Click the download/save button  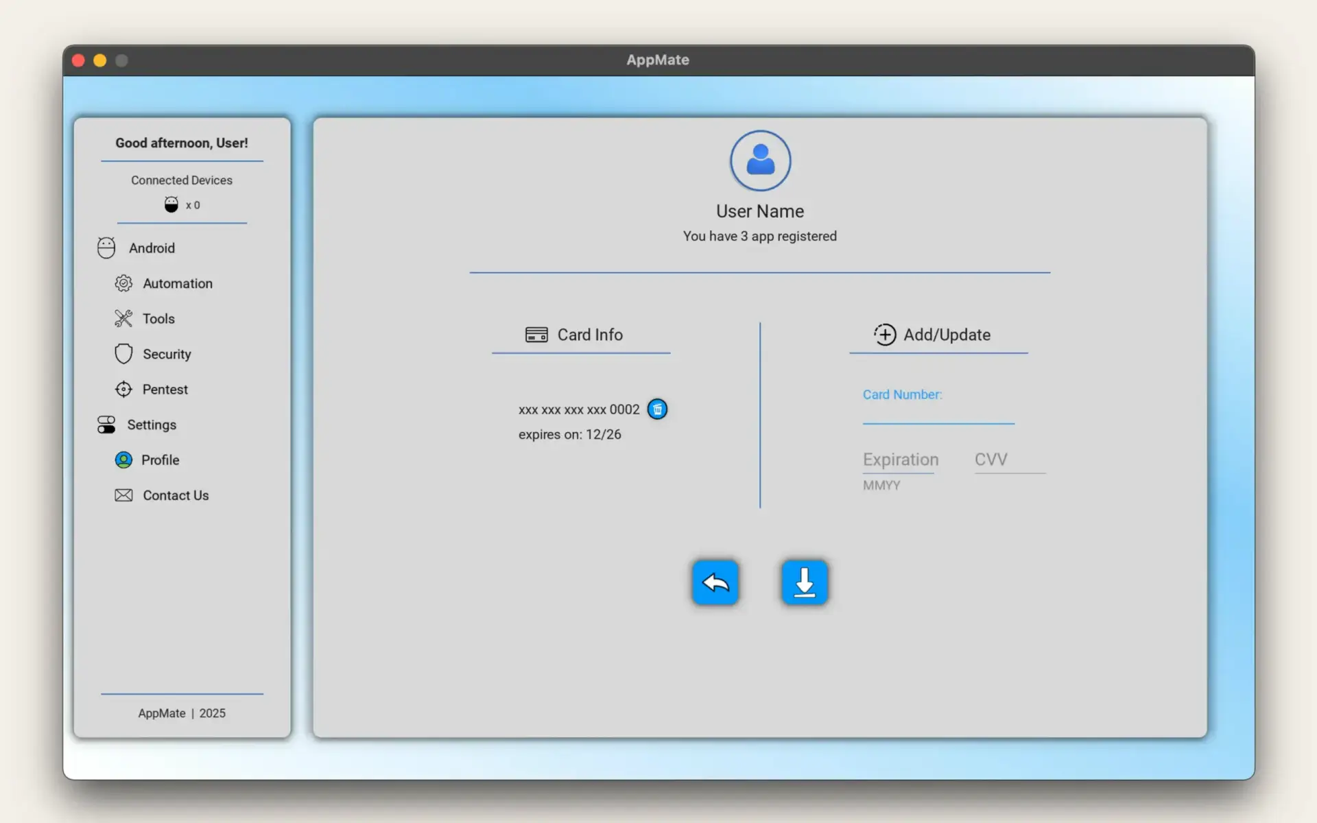tap(805, 582)
